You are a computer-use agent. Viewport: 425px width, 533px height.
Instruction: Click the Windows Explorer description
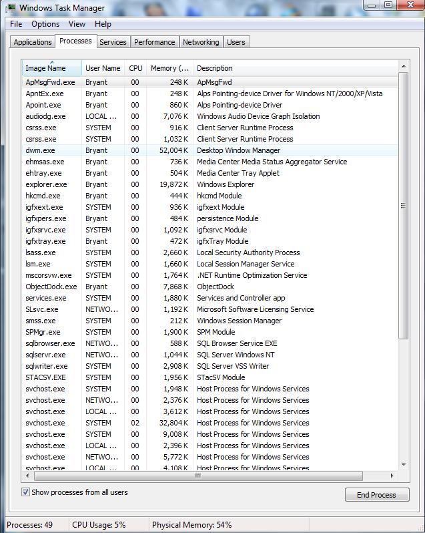click(x=226, y=184)
